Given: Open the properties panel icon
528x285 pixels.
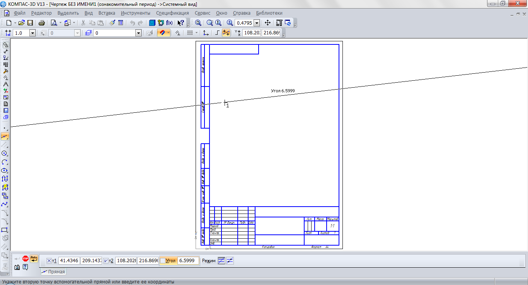Looking at the screenshot, I should tap(121, 23).
